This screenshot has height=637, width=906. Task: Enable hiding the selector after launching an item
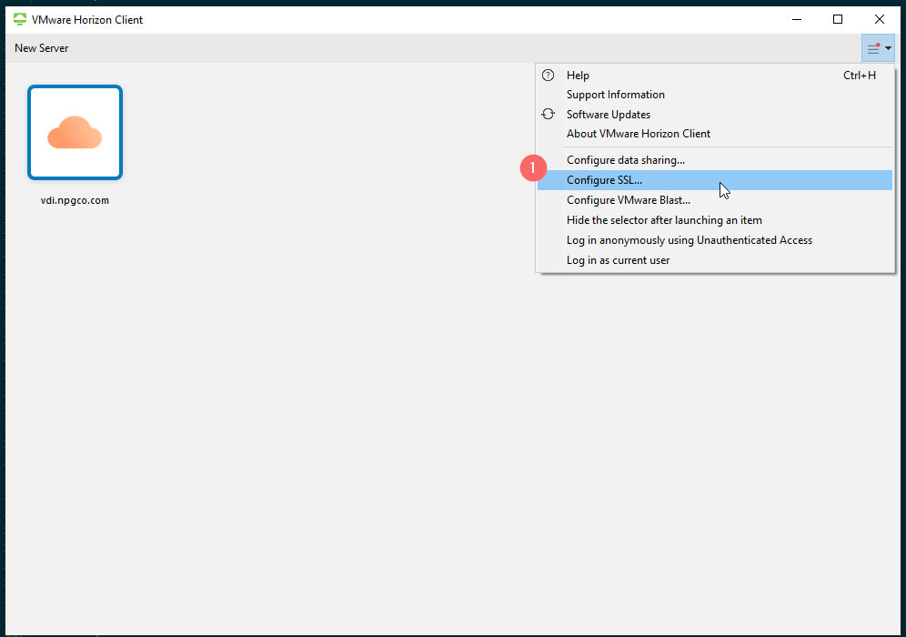[664, 219]
